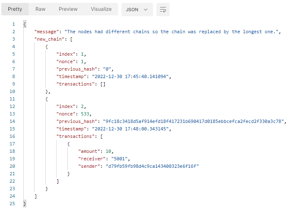This screenshot has height=211, width=294.
Task: Click line number 1 in the gutter
Action: click(x=14, y=24)
